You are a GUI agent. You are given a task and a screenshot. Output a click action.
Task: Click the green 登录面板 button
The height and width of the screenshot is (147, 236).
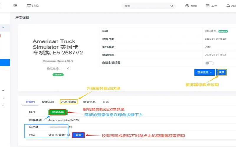(58, 112)
